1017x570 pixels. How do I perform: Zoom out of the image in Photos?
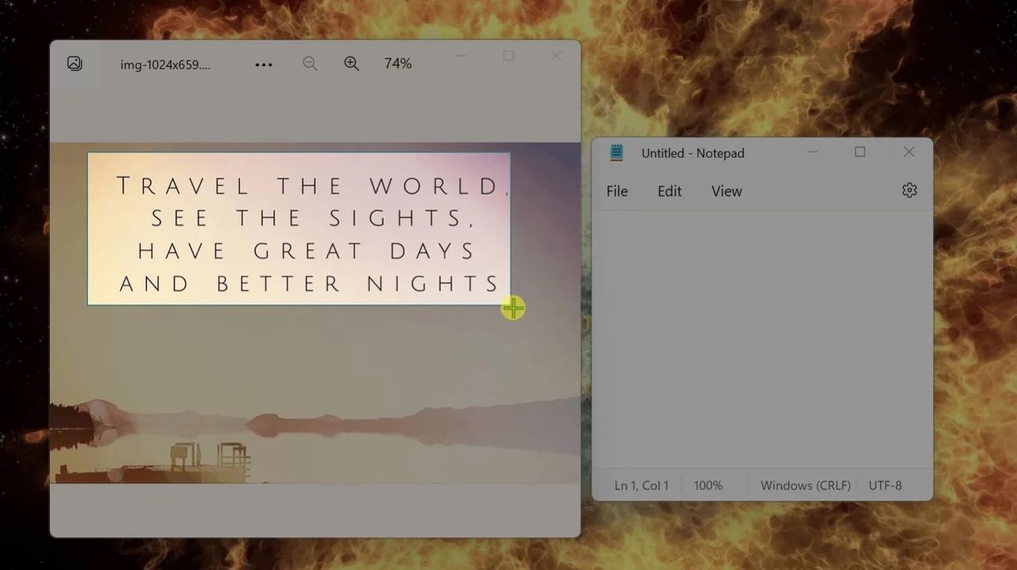[x=310, y=64]
